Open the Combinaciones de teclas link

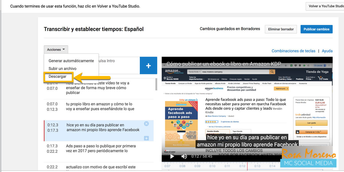(293, 51)
